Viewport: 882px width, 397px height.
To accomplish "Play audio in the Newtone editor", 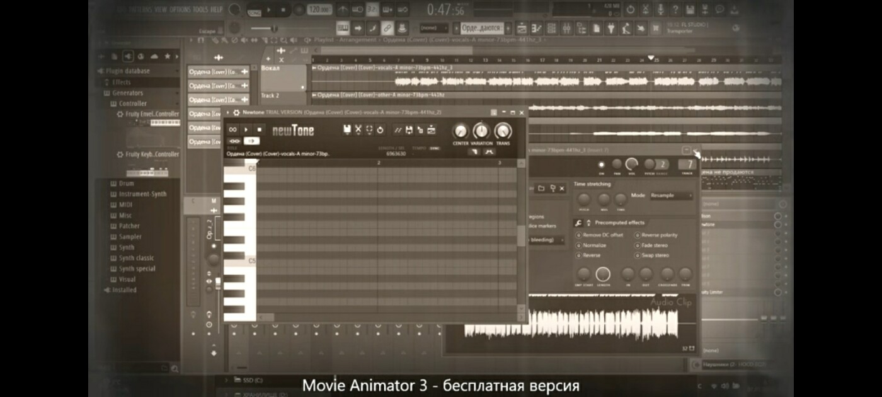I will pos(246,129).
